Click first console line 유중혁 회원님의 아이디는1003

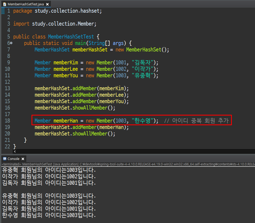49,170
